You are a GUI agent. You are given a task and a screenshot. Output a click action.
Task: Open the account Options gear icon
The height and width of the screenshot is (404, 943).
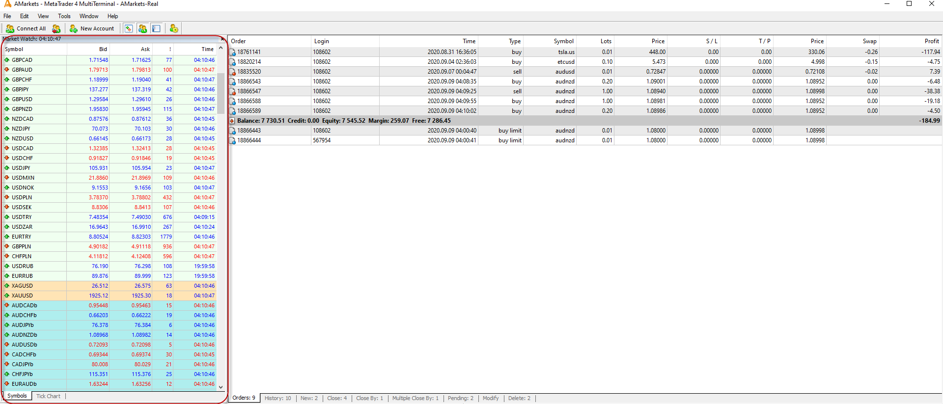click(174, 28)
